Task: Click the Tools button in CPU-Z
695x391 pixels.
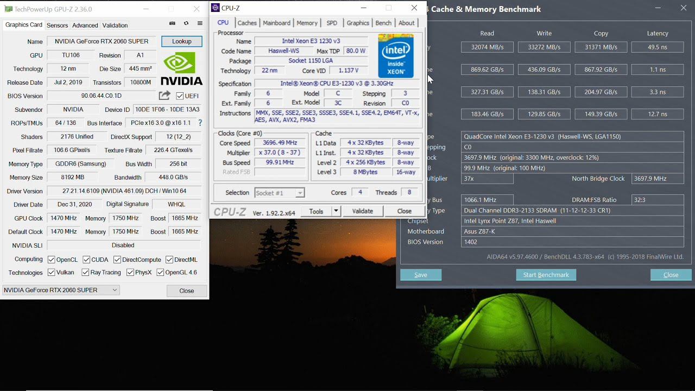Action: pyautogui.click(x=316, y=211)
